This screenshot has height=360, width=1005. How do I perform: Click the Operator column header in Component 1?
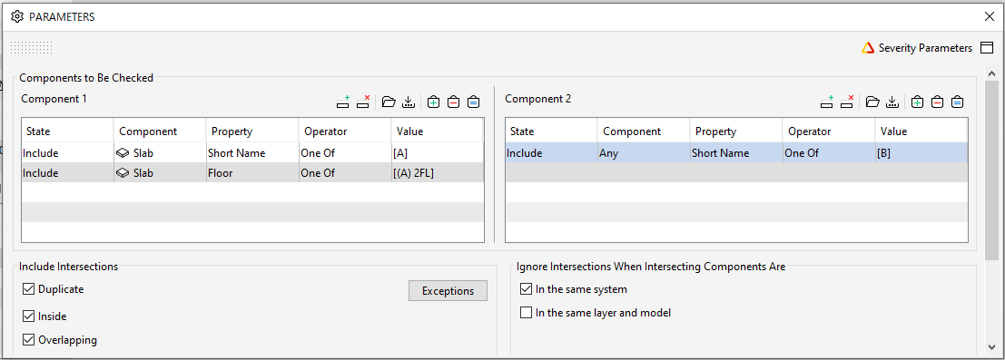345,131
